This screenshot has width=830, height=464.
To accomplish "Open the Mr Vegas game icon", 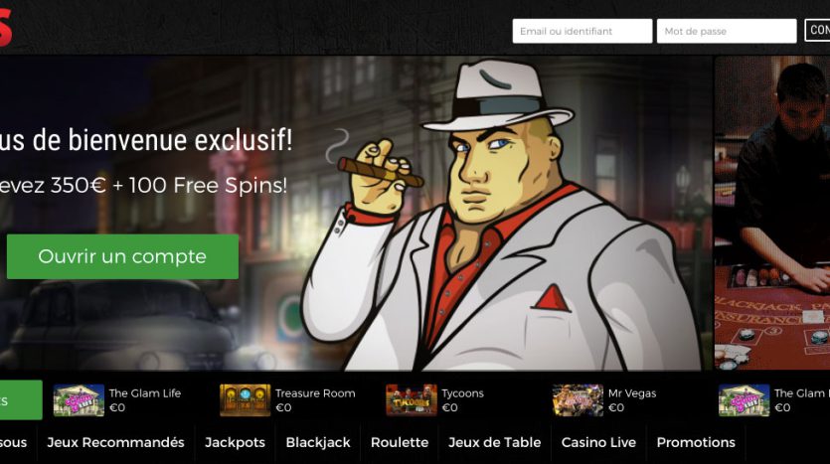I will pyautogui.click(x=578, y=400).
